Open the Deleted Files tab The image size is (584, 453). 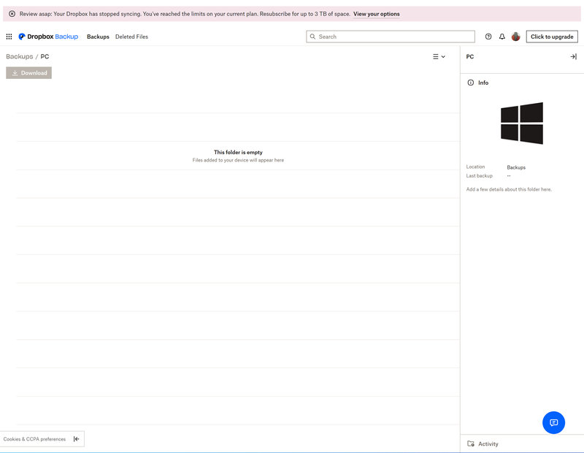[131, 37]
